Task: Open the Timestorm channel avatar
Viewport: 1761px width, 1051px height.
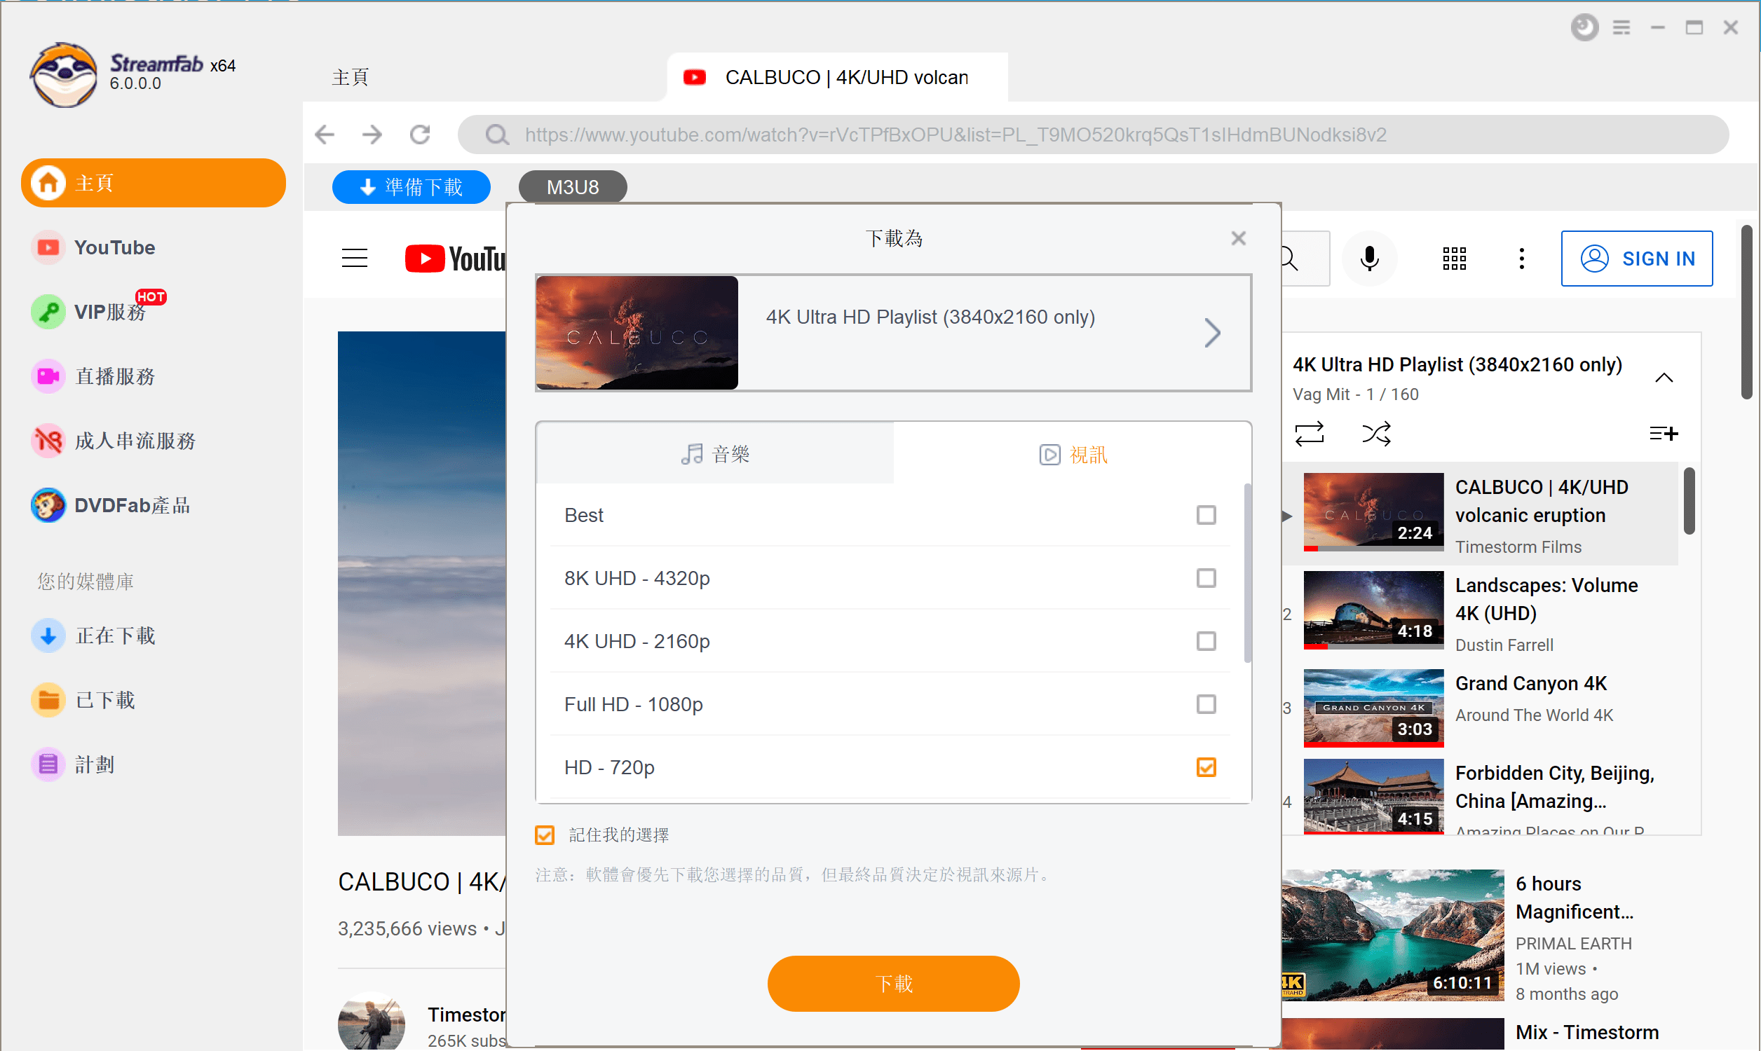Action: pos(371,1022)
